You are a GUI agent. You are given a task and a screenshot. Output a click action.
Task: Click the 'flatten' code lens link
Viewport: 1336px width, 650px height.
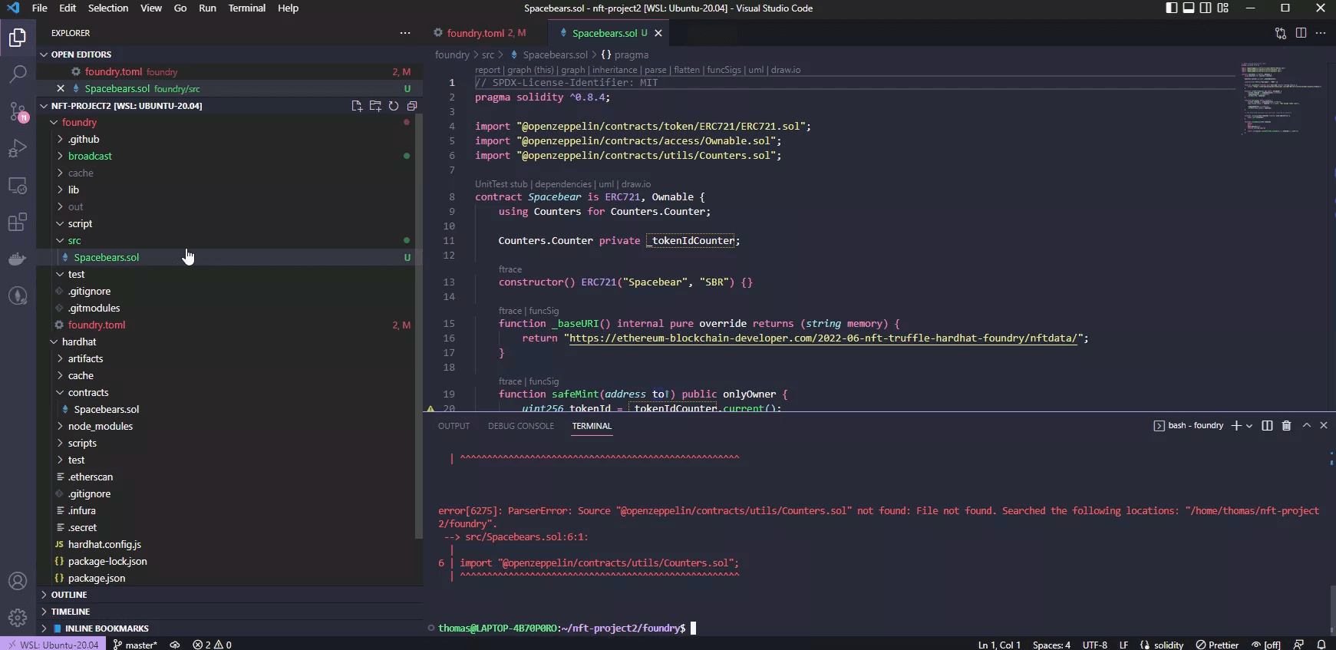(687, 70)
